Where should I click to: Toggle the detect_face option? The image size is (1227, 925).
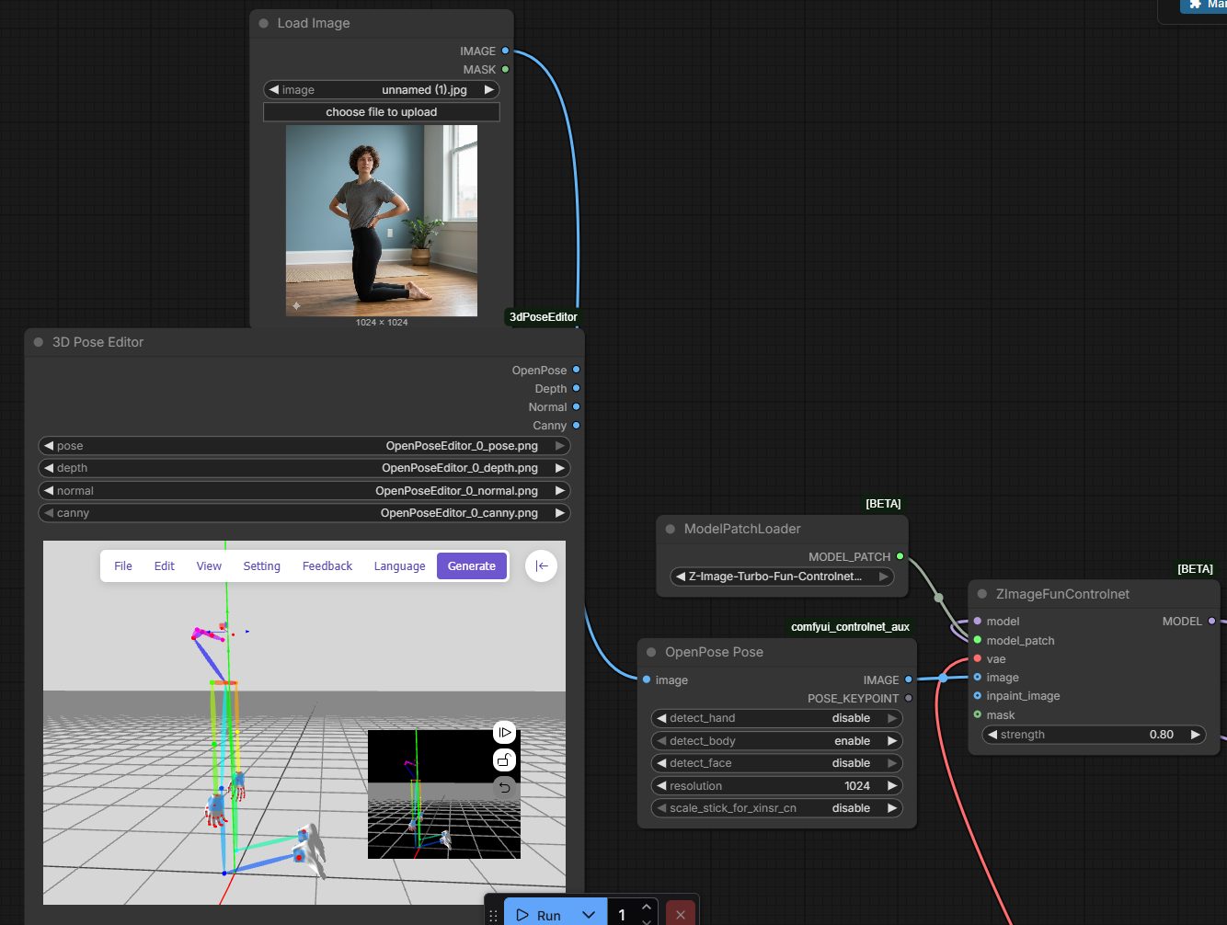tap(776, 763)
